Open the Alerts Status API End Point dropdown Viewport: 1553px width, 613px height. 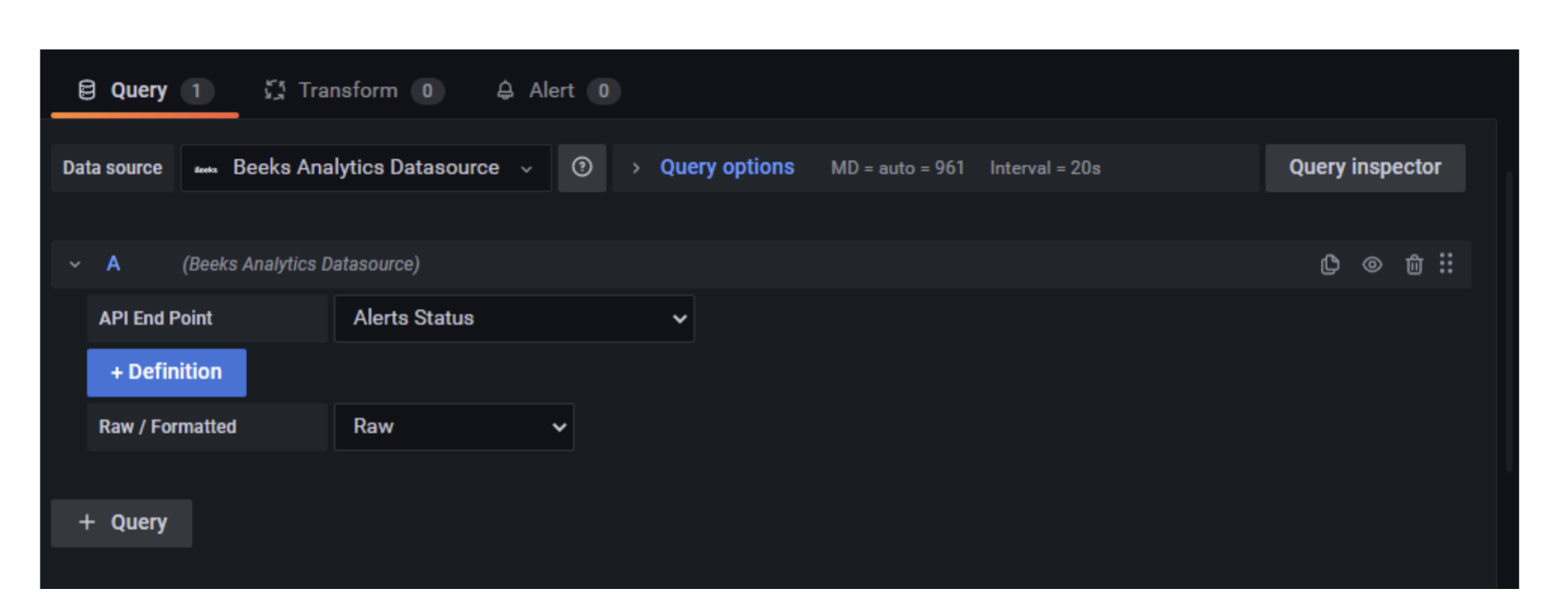514,318
